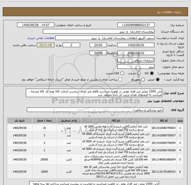Click the delivery province field آذربایجان شرقی
Image resolution: width=191 pixels, height=185 pixels.
pos(136,60)
